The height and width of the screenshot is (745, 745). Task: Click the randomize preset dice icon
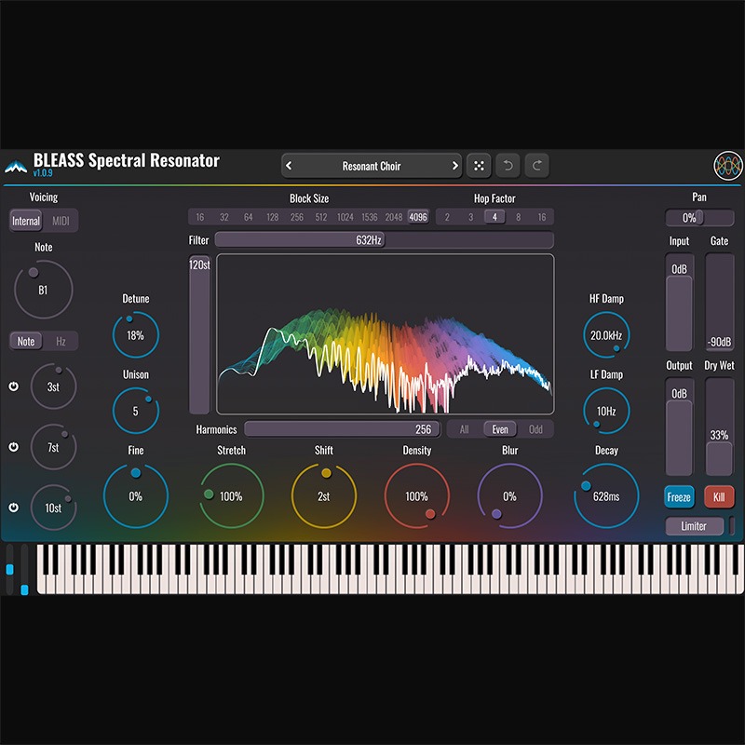click(479, 166)
